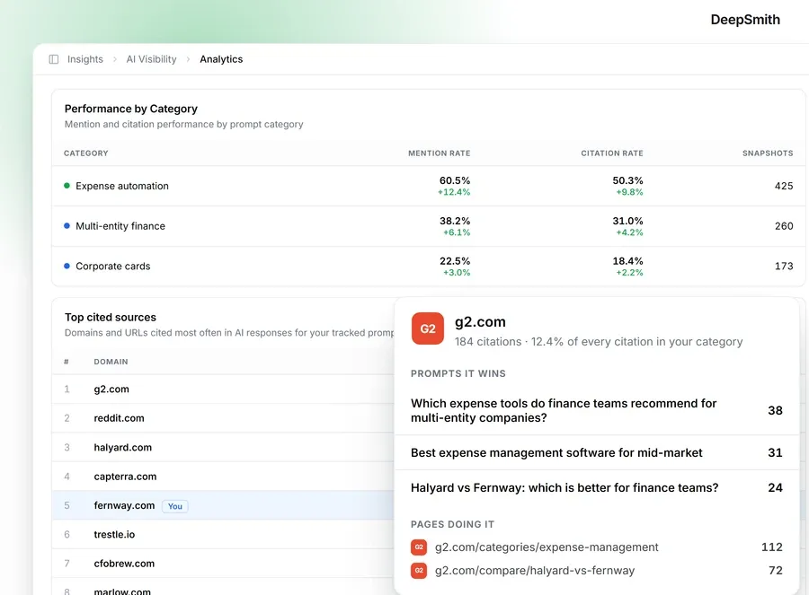
Task: Open the Insights breadcrumb
Action: (85, 59)
